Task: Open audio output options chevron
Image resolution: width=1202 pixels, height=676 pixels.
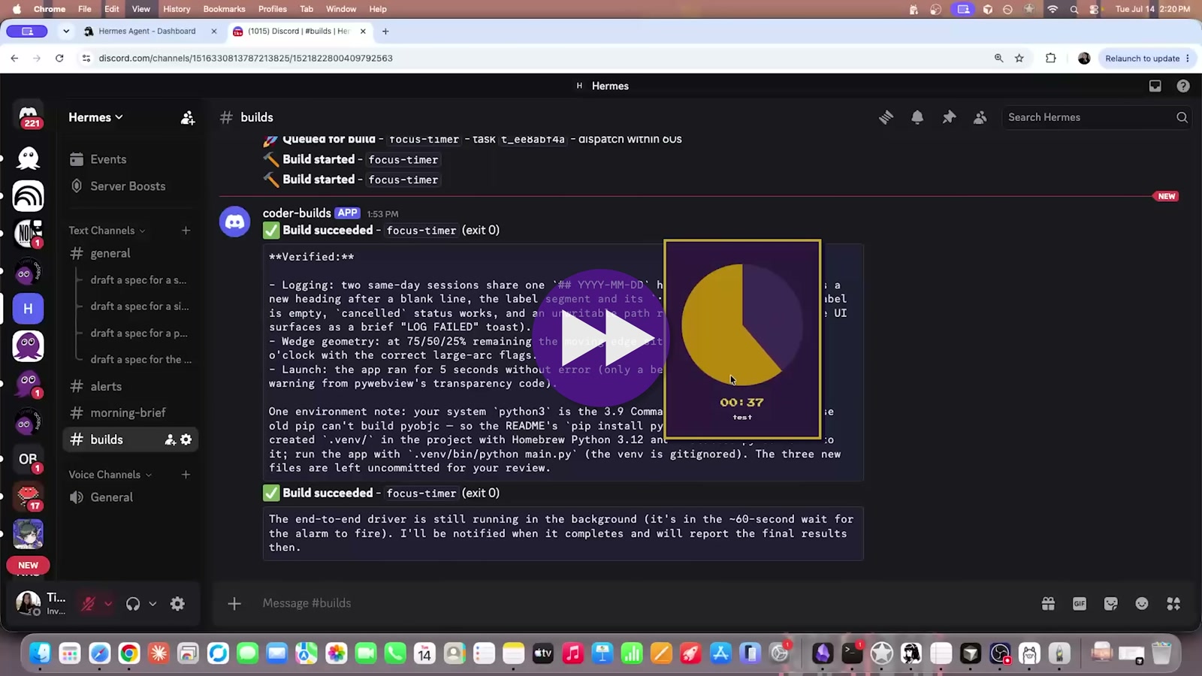Action: tap(153, 604)
